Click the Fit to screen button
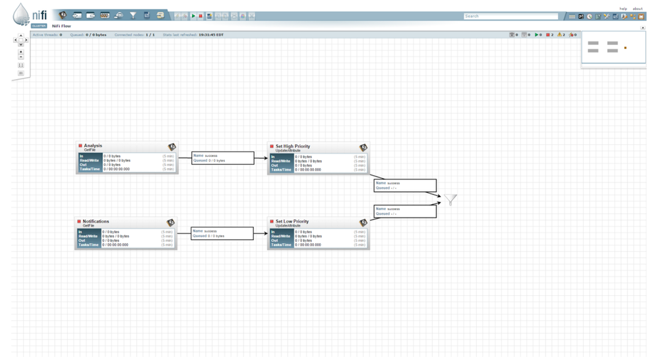Screen dimensions: 659x357 20,65
